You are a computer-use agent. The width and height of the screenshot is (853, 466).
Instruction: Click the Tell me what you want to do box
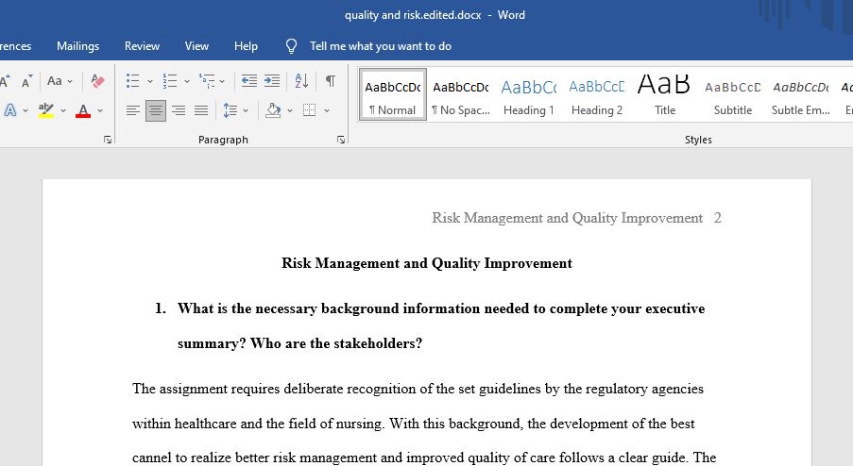381,46
